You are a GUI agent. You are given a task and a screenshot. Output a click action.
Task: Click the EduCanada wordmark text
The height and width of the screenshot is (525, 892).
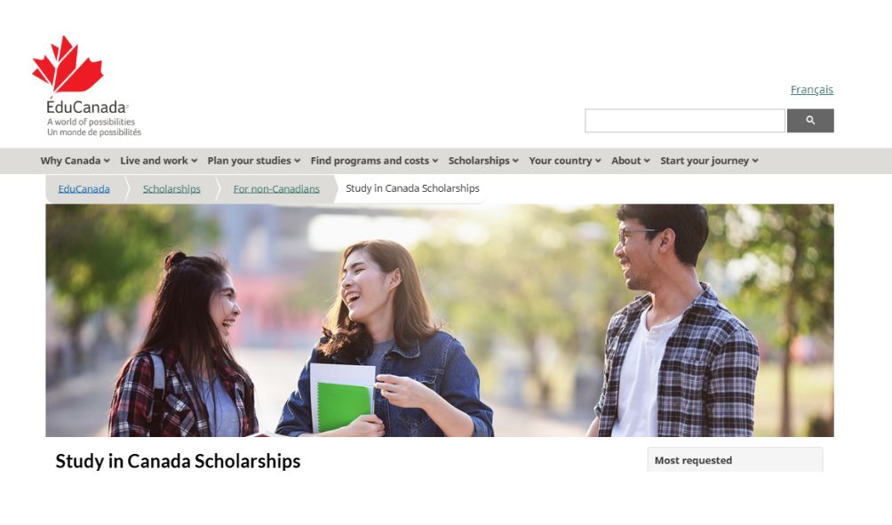click(86, 107)
